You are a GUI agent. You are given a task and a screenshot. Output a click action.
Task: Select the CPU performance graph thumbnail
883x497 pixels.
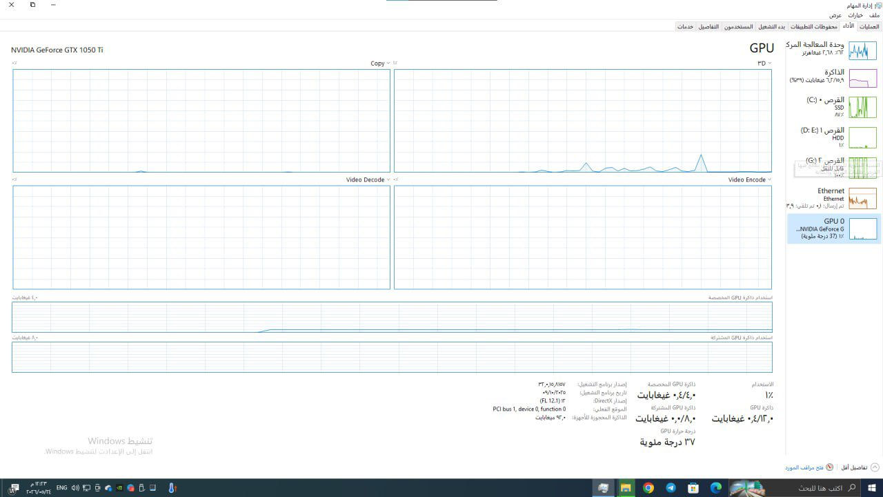[862, 50]
